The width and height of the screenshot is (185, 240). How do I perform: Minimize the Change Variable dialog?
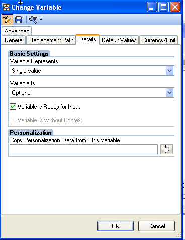(x=152, y=7)
